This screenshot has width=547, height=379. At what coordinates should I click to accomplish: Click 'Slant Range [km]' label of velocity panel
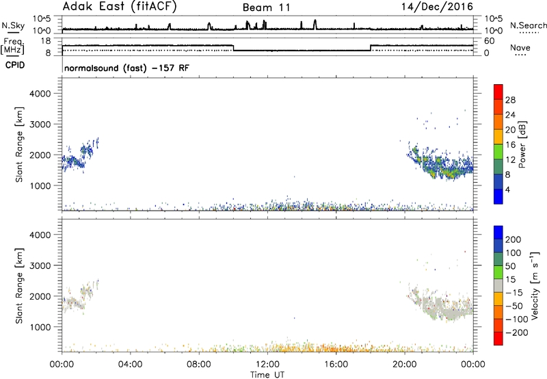(x=20, y=285)
